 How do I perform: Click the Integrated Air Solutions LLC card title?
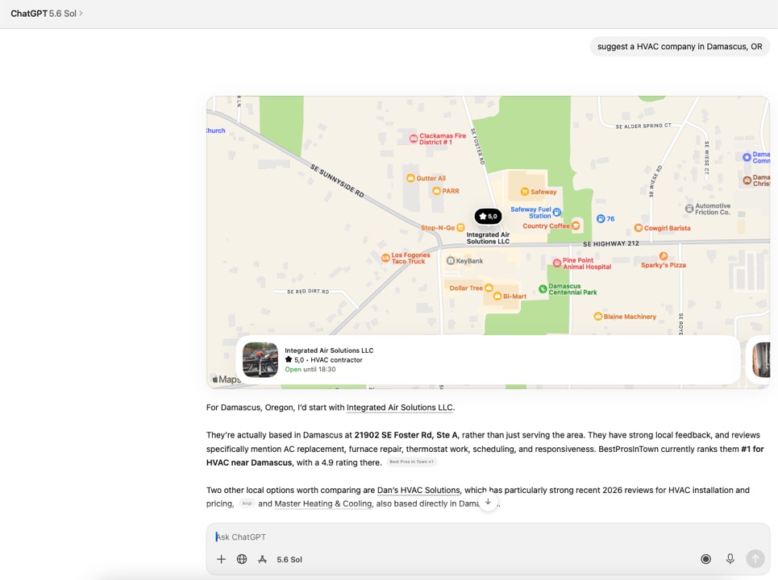(329, 350)
